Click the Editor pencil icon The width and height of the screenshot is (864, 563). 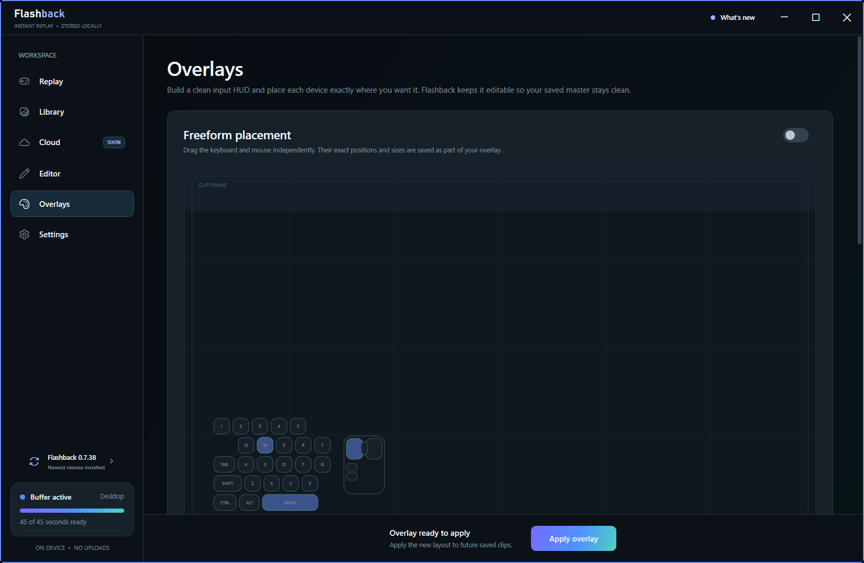tap(25, 173)
